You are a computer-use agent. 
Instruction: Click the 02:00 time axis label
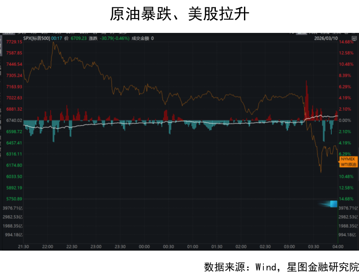pyautogui.click(x=241, y=247)
